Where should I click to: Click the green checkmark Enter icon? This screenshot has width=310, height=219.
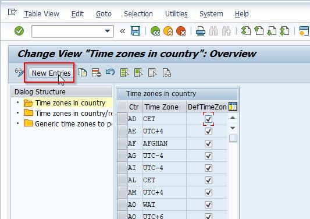point(19,31)
